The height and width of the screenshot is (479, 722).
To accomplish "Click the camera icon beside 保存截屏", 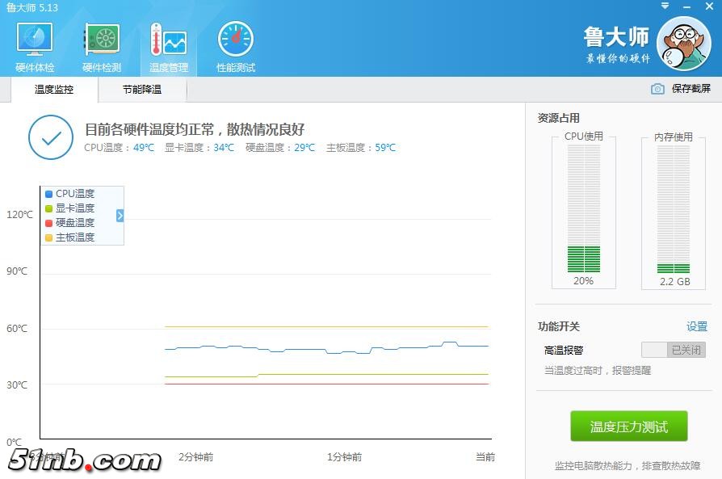I will [x=657, y=89].
